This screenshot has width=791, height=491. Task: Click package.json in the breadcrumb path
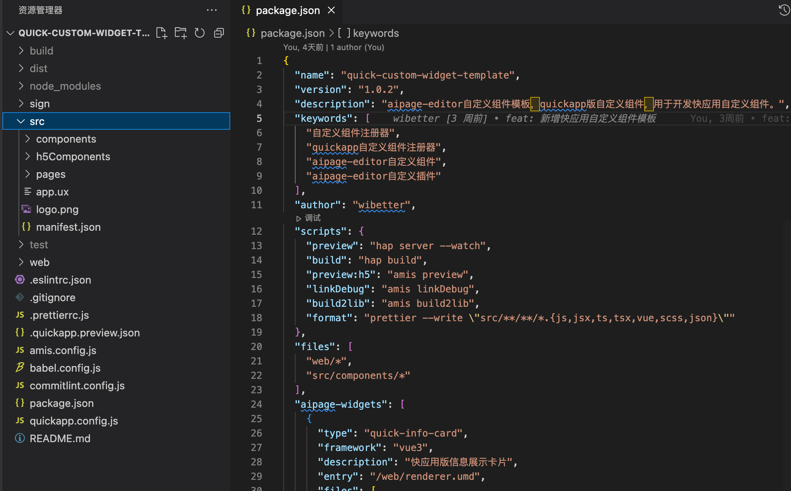[x=292, y=33]
